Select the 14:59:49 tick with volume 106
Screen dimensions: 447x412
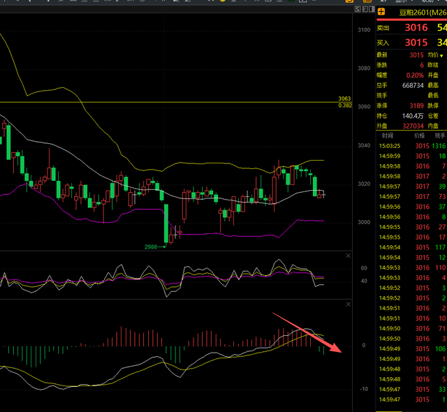[412, 348]
